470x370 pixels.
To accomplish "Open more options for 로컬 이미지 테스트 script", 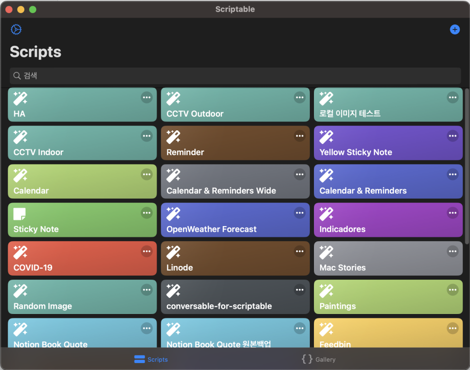I will (x=452, y=97).
